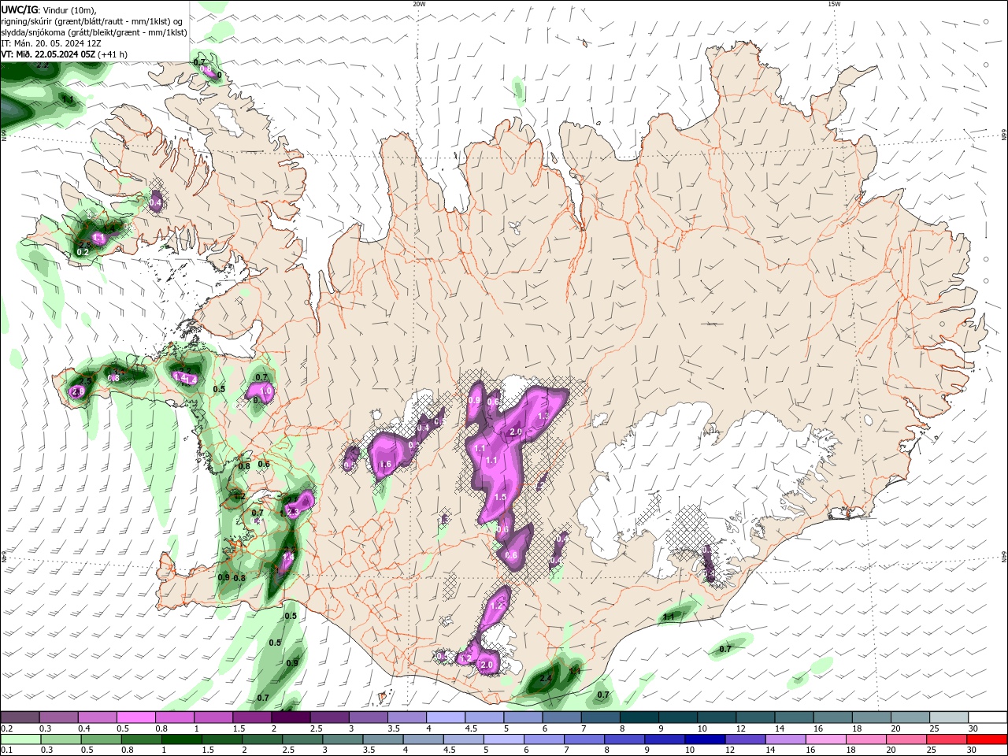The height and width of the screenshot is (756, 1008).
Task: Click the '1.5' snow value in the central purple band
Action: (x=500, y=497)
